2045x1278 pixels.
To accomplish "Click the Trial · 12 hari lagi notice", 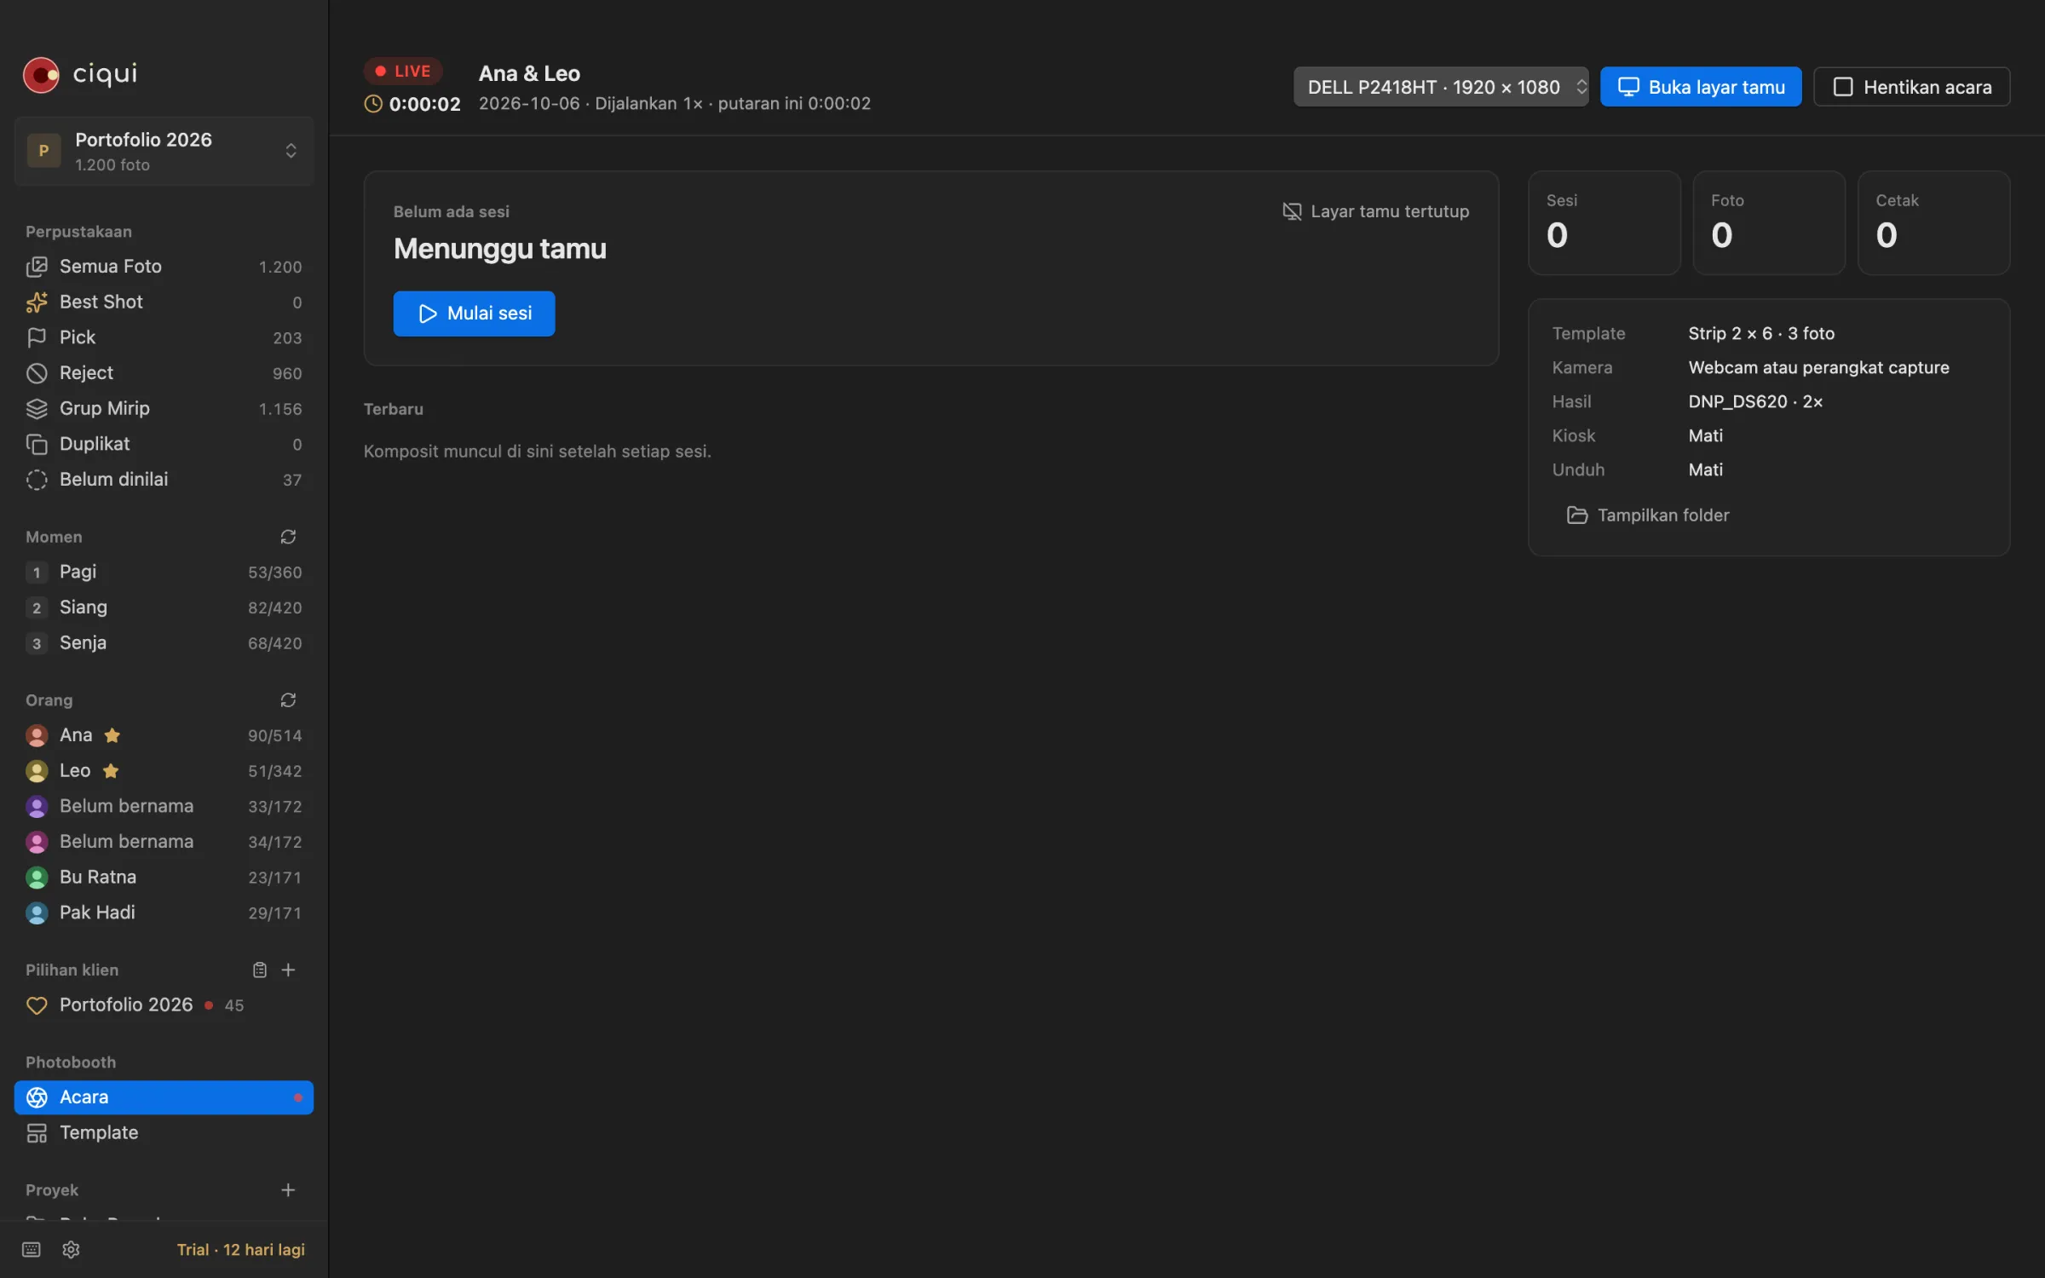I will [241, 1249].
